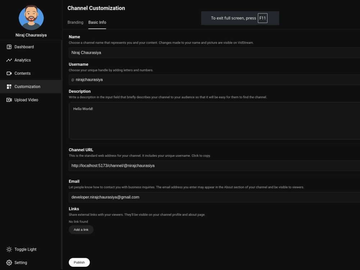Screen dimensions: 360x270
Task: Click the Links section label
Action: click(74, 209)
